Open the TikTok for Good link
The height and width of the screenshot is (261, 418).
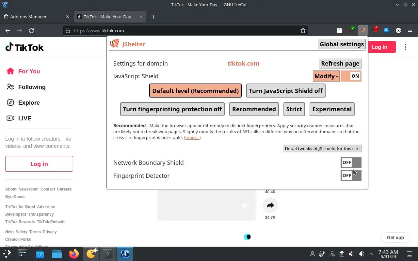20,207
